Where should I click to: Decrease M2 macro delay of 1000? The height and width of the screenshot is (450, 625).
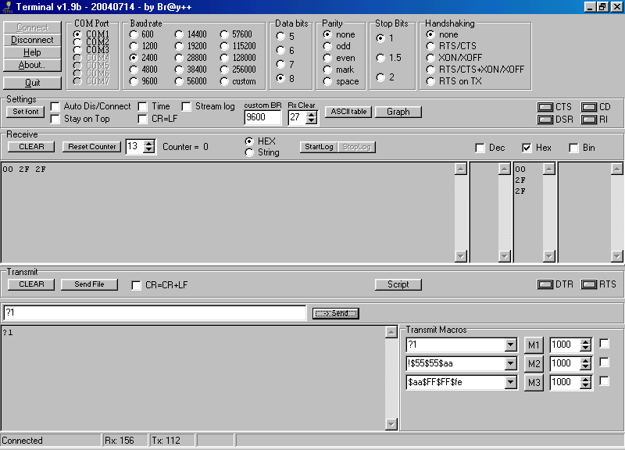585,366
